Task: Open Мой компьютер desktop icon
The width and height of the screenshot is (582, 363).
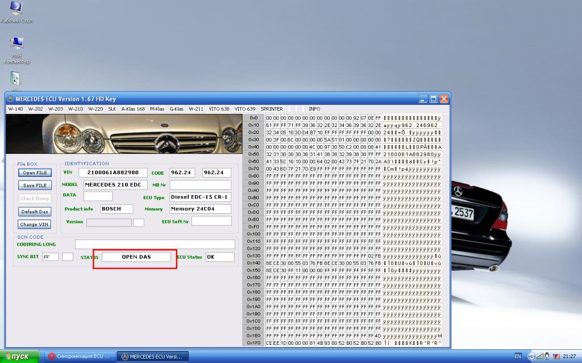Action: [16, 50]
